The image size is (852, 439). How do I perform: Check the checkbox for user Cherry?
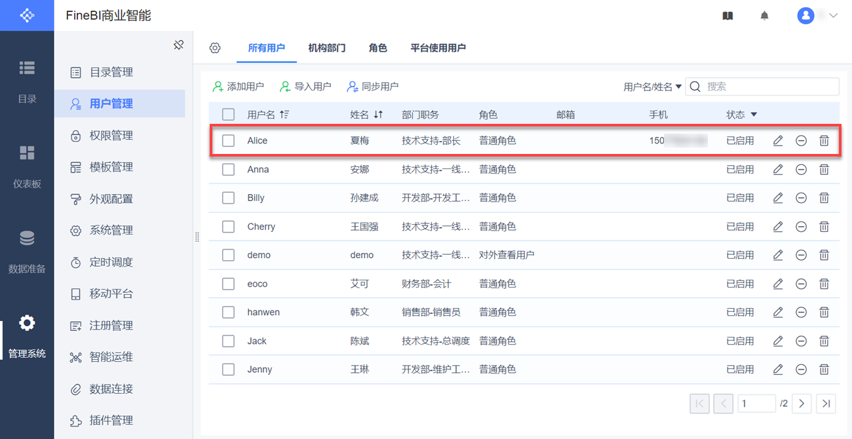(228, 227)
